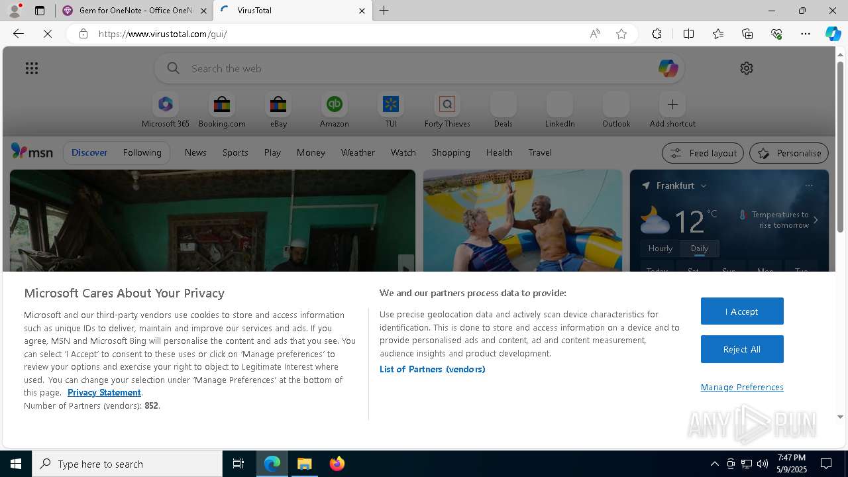848x477 pixels.
Task: Open the News menu item
Action: (195, 152)
